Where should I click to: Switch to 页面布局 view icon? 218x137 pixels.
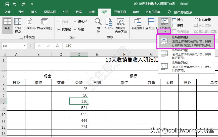[x=29, y=24]
